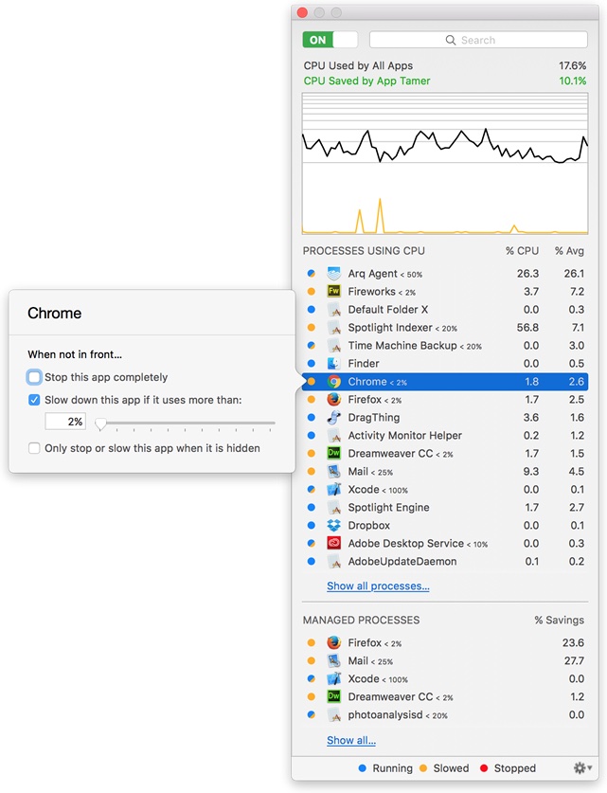Enable 'Stop this app completely' checkbox
This screenshot has height=793, width=607.
(34, 377)
